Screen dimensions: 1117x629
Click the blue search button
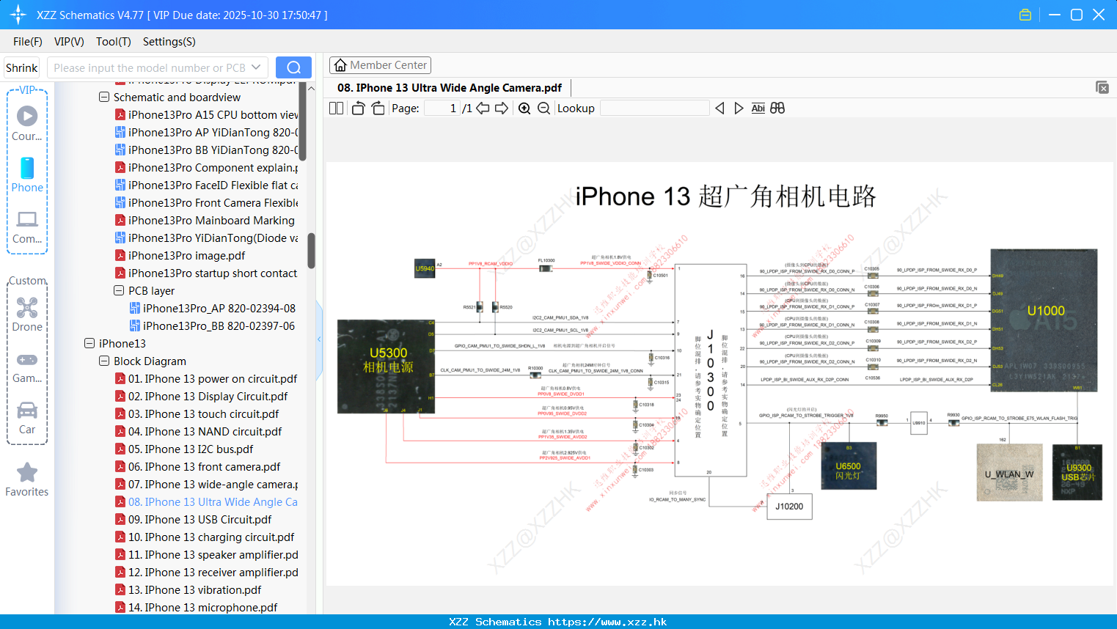293,67
